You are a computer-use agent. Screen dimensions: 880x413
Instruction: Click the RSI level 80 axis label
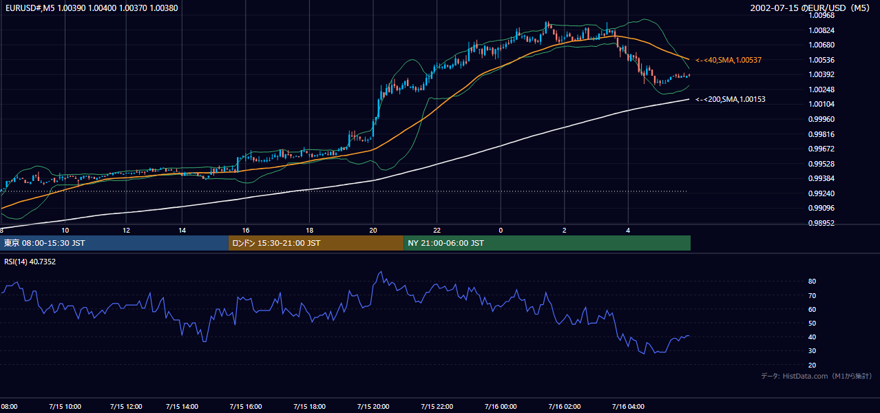click(813, 282)
